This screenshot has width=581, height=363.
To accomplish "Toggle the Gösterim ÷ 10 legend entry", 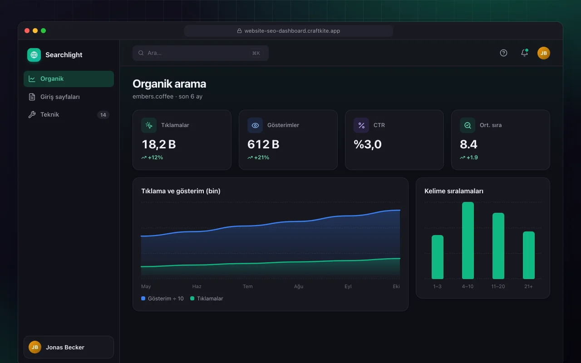I will 162,299.
